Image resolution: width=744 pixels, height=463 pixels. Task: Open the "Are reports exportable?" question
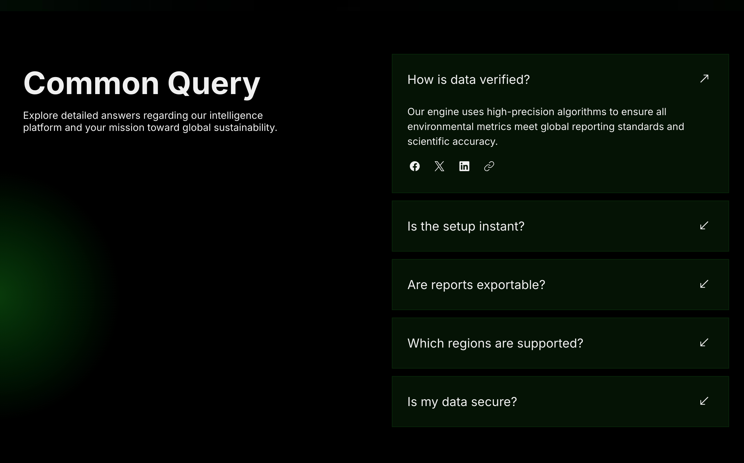click(560, 285)
